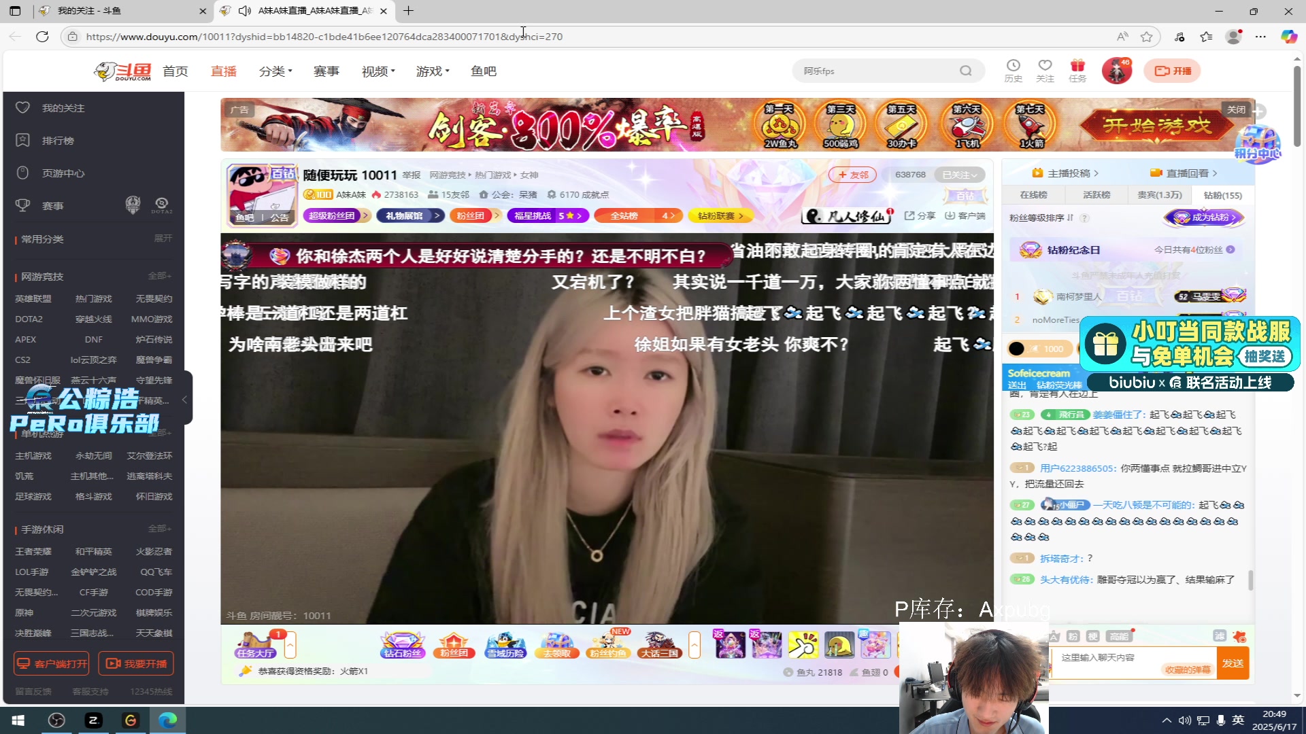Image resolution: width=1306 pixels, height=734 pixels.
Task: Open the user avatar in header
Action: click(1116, 71)
